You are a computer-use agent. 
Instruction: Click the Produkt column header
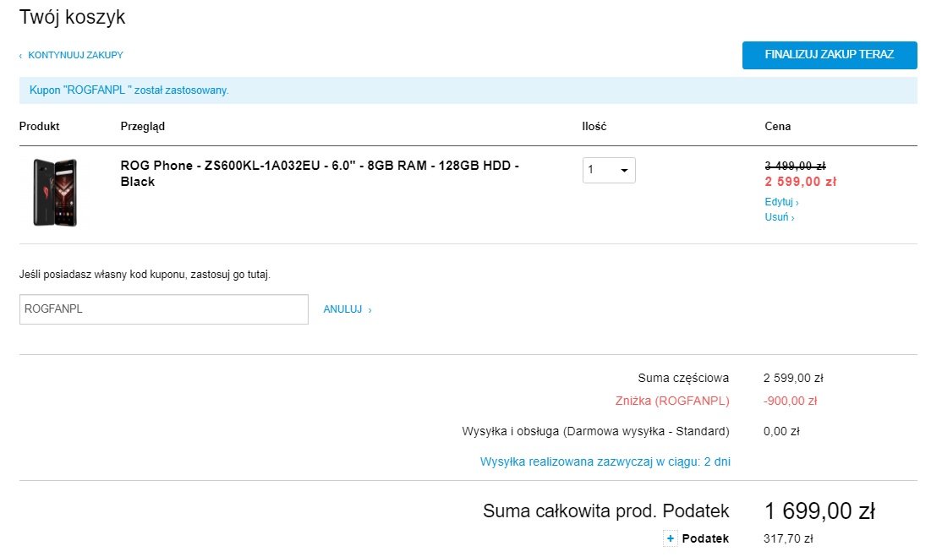point(39,126)
